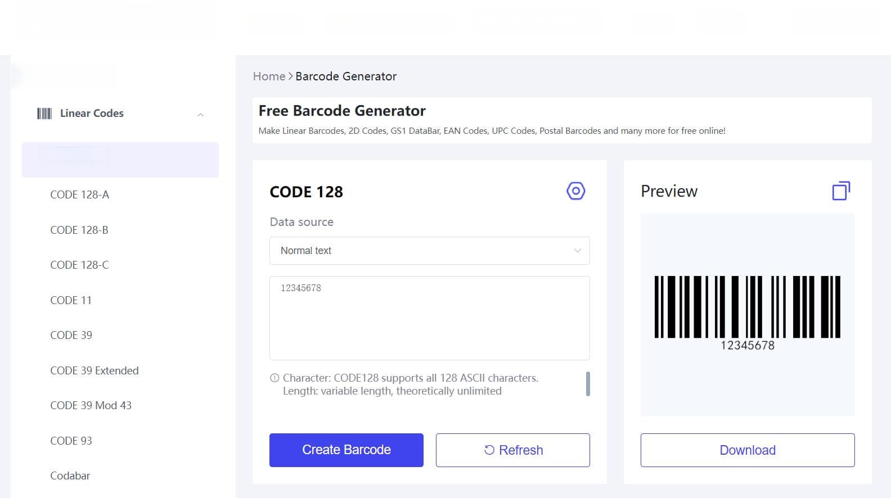Click the hint text scrollbar handle
Screen dimensions: 891x498
coord(588,384)
